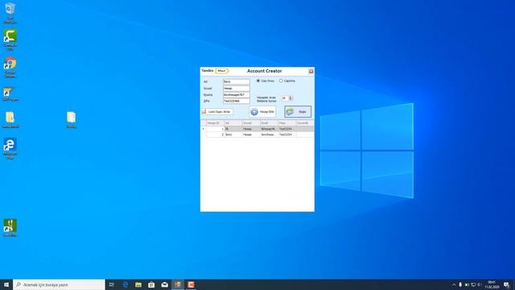Open the taskbar clock and date

492,284
